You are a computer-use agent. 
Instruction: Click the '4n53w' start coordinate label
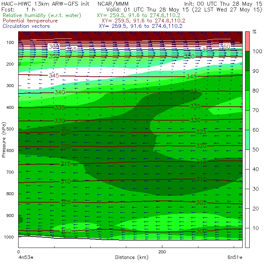point(26,257)
